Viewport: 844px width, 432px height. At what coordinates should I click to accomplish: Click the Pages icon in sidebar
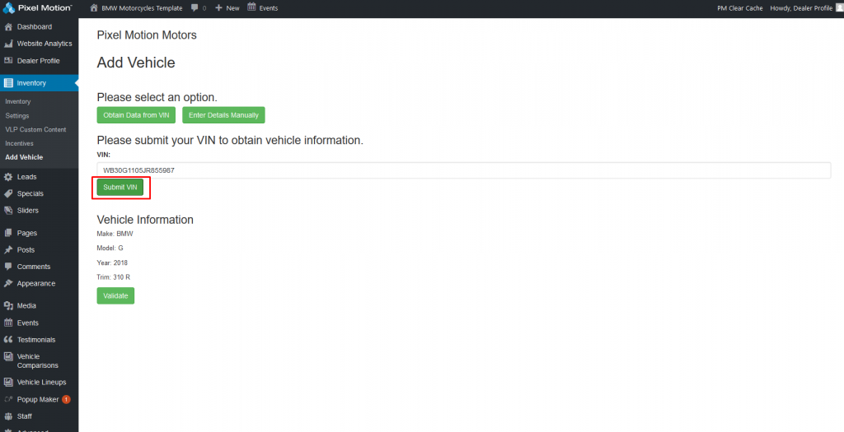point(8,233)
